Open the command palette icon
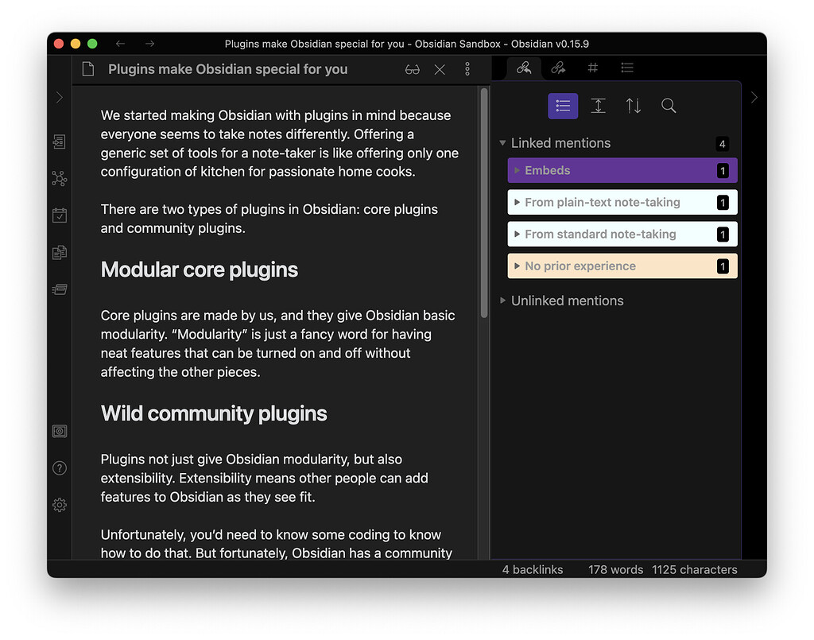 (x=60, y=289)
